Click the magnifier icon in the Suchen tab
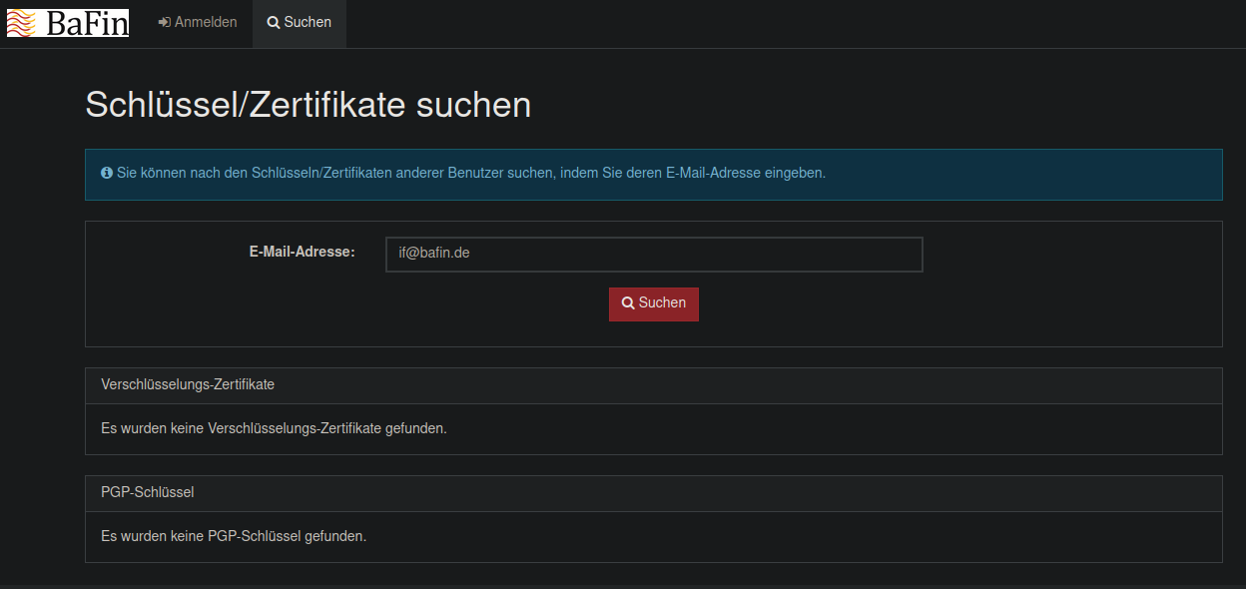This screenshot has width=1246, height=589. coord(274,22)
